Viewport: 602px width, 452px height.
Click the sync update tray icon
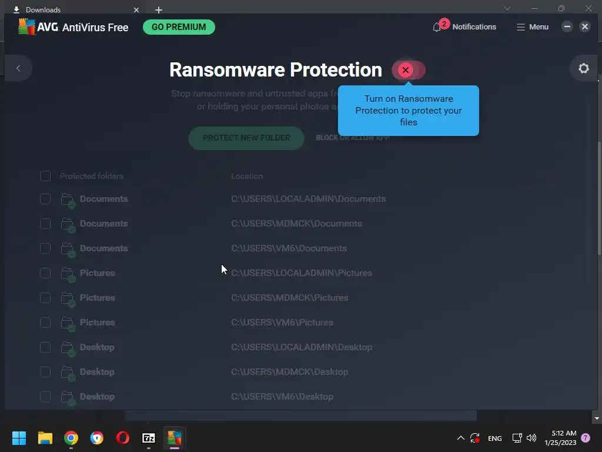pyautogui.click(x=475, y=438)
